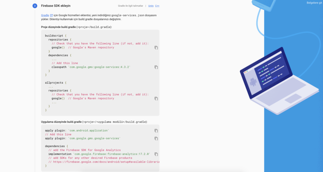This screenshot has height=172, width=323.
Task: Copy the first google() Maven repository line
Action: [156, 48]
